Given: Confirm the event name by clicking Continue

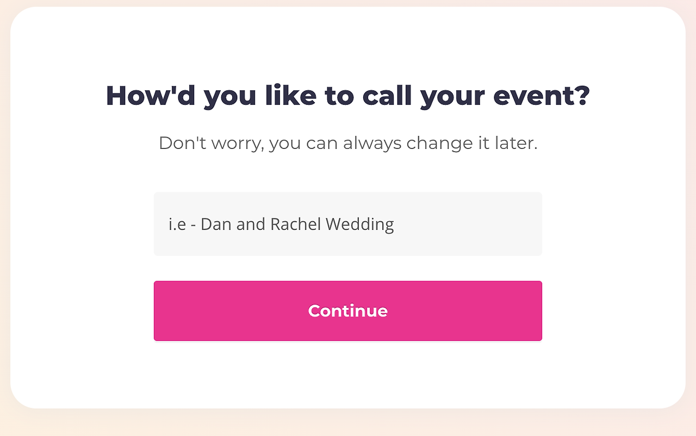Looking at the screenshot, I should click(348, 311).
